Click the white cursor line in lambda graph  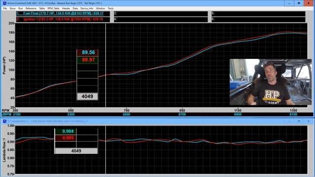(106, 150)
